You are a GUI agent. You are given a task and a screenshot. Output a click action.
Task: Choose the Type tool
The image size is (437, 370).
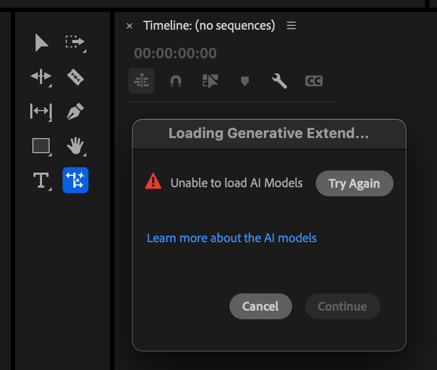pyautogui.click(x=41, y=180)
